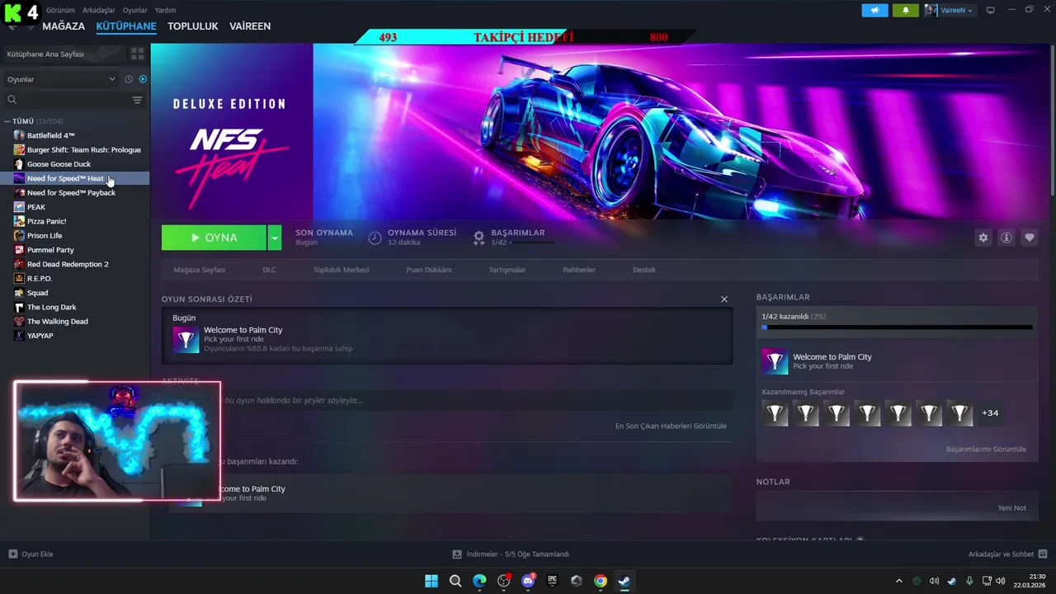The height and width of the screenshot is (594, 1056).
Task: Open Rehberler link
Action: [579, 270]
